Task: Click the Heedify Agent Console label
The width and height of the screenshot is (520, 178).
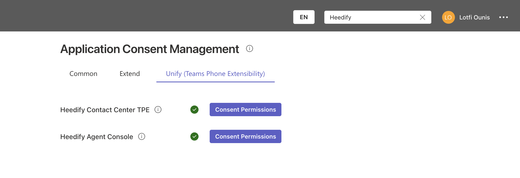Action: tap(97, 137)
